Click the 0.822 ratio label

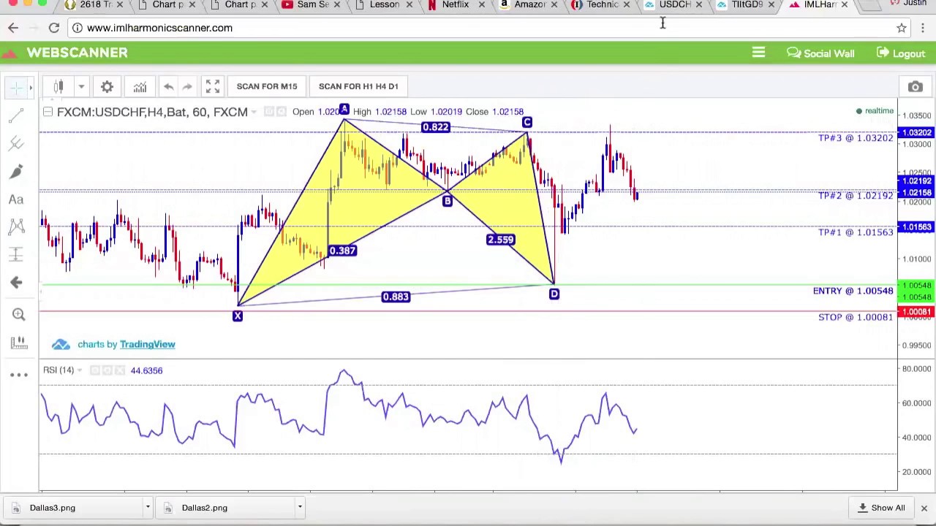click(435, 127)
